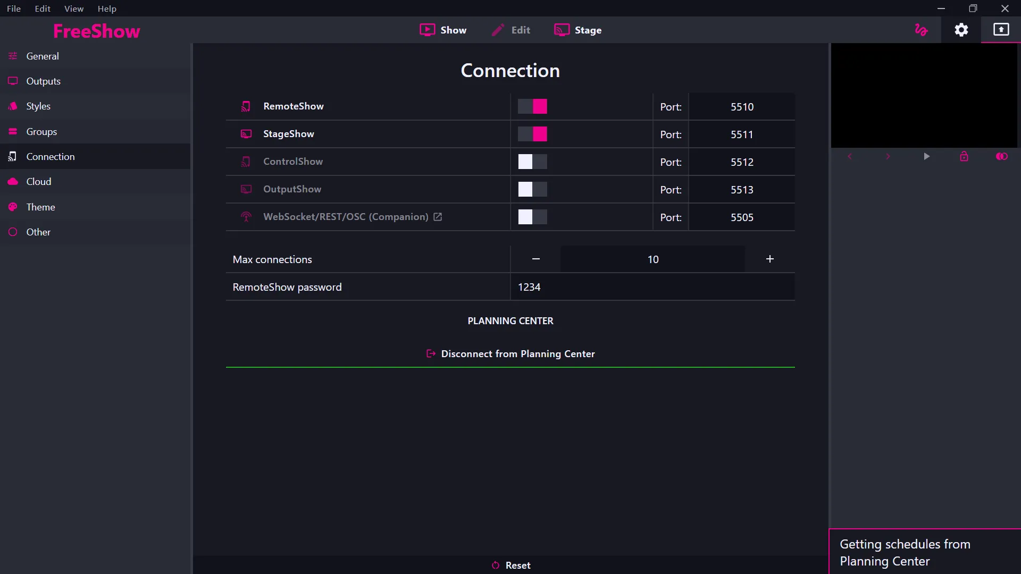Enable the ControlShow toggle
The width and height of the screenshot is (1021, 574).
coord(532,162)
